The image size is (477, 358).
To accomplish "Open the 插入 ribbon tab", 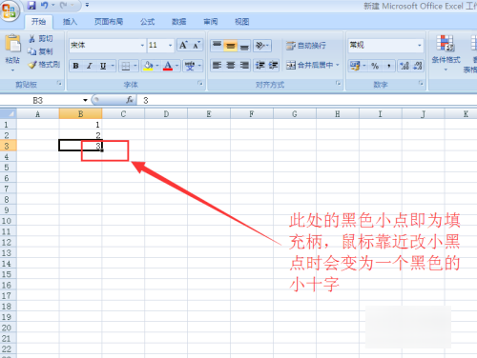I will [x=70, y=22].
